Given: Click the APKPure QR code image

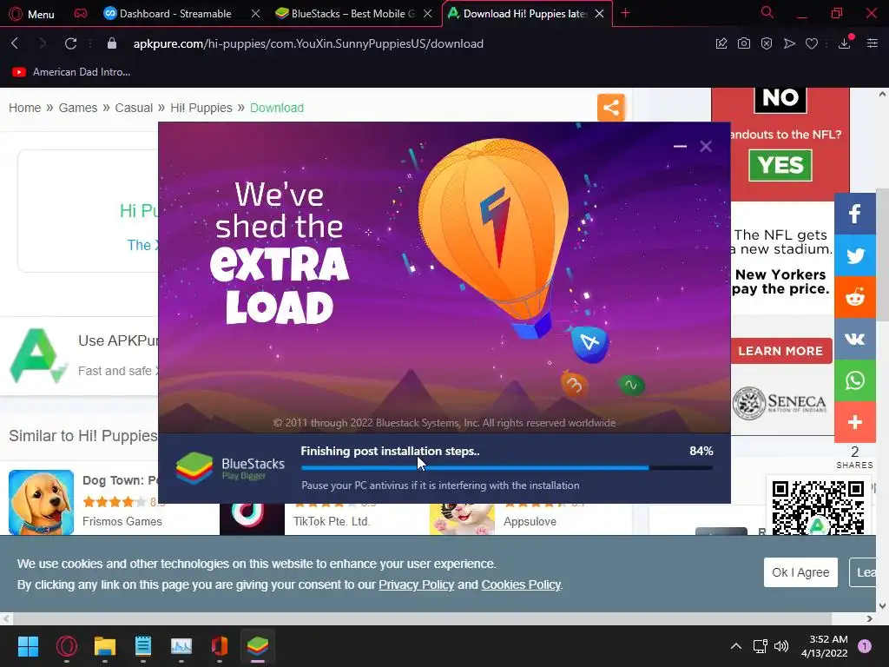Looking at the screenshot, I should (x=818, y=507).
